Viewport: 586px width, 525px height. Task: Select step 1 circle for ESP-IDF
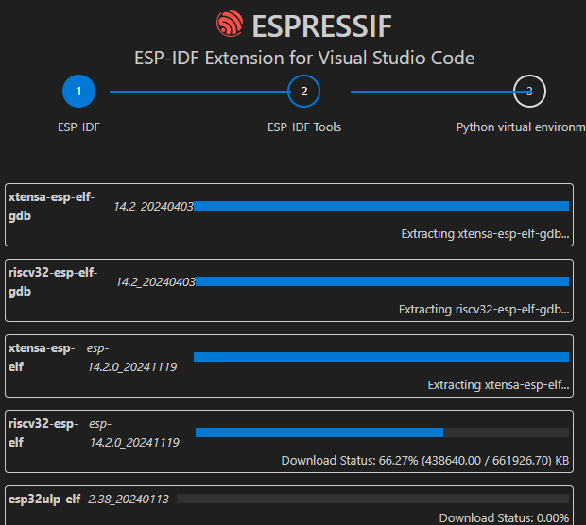78,91
